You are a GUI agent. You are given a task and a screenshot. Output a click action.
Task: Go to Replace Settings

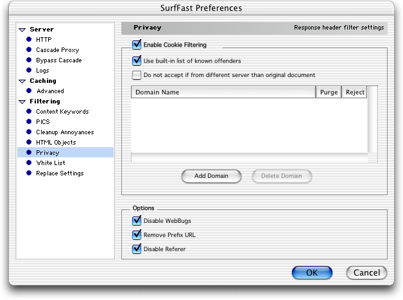click(60, 173)
